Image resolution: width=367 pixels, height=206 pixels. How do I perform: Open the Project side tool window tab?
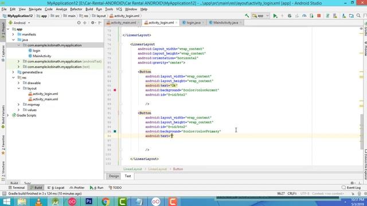(x=3, y=30)
